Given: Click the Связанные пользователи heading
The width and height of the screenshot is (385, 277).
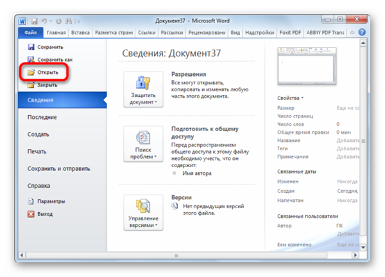Looking at the screenshot, I should [x=307, y=216].
